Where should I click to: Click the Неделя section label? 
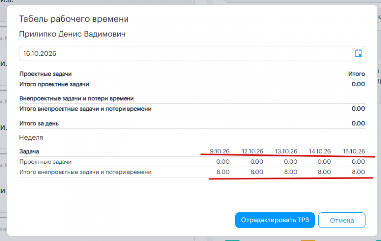pos(31,137)
